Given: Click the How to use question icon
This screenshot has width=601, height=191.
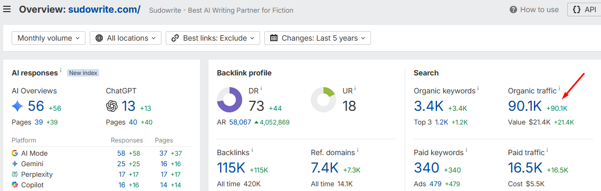Looking at the screenshot, I should [x=513, y=9].
